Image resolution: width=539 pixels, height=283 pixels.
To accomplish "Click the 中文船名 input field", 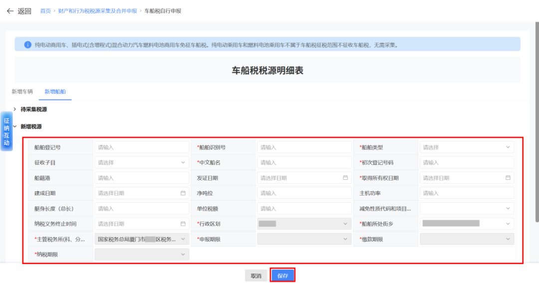I will click(304, 162).
